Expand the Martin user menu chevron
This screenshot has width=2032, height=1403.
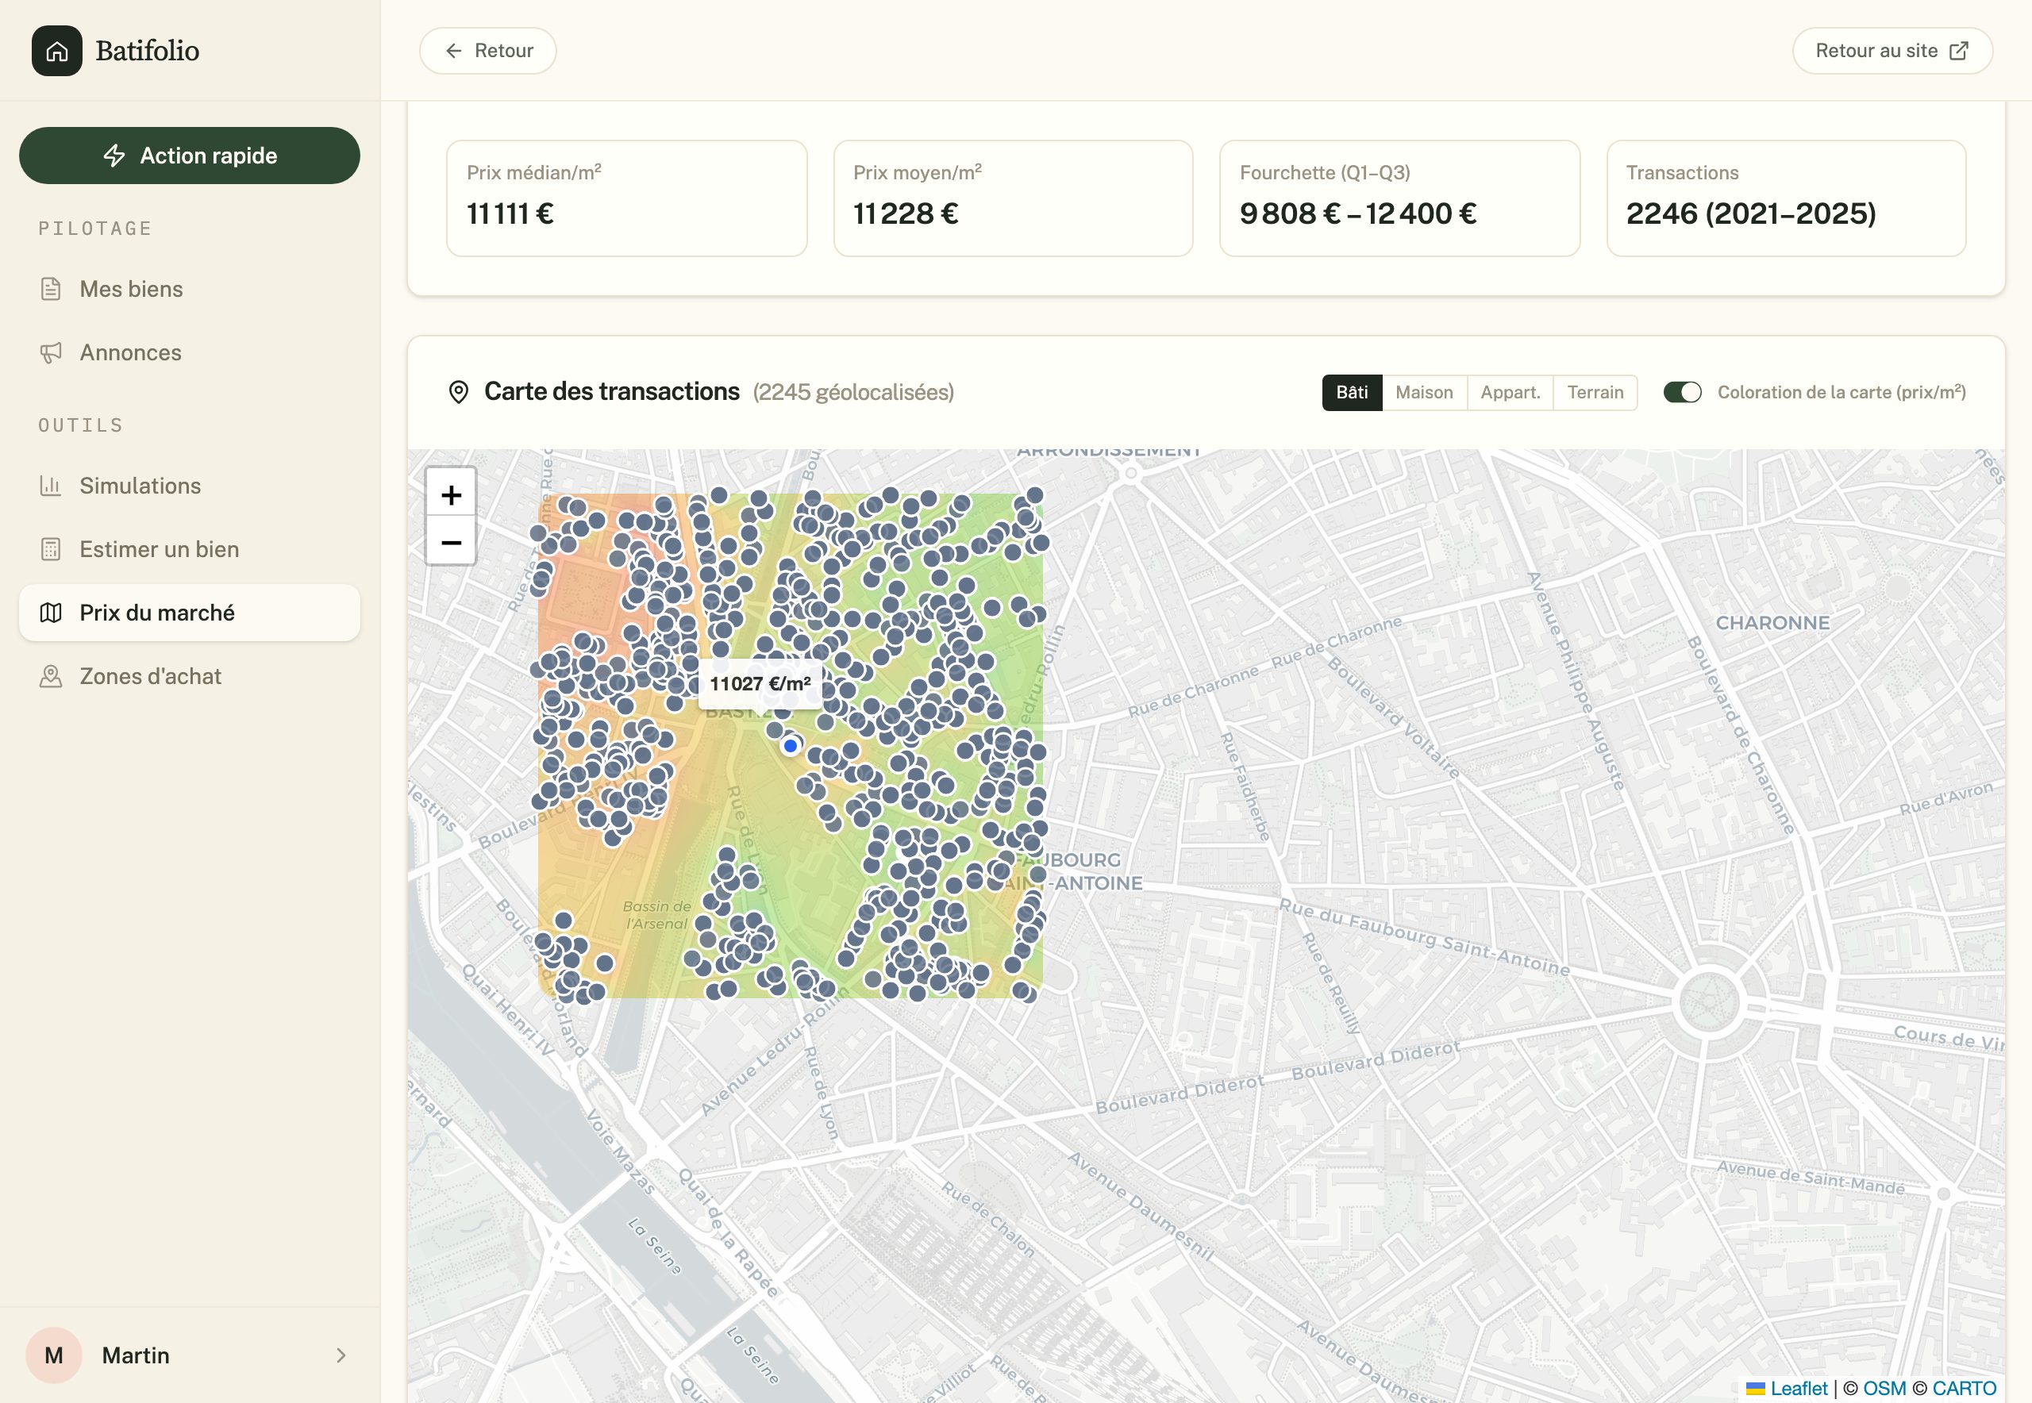341,1355
